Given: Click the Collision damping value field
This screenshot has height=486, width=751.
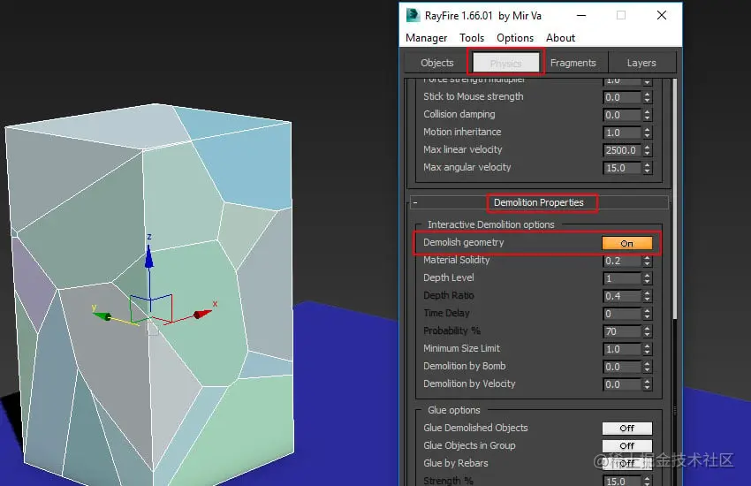Looking at the screenshot, I should pos(622,115).
